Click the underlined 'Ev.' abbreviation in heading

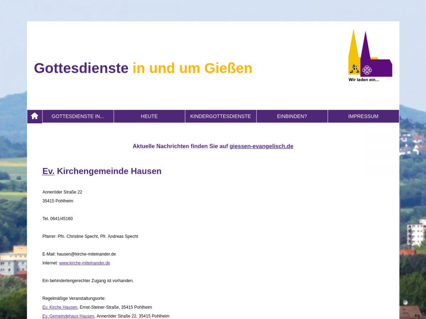[48, 171]
